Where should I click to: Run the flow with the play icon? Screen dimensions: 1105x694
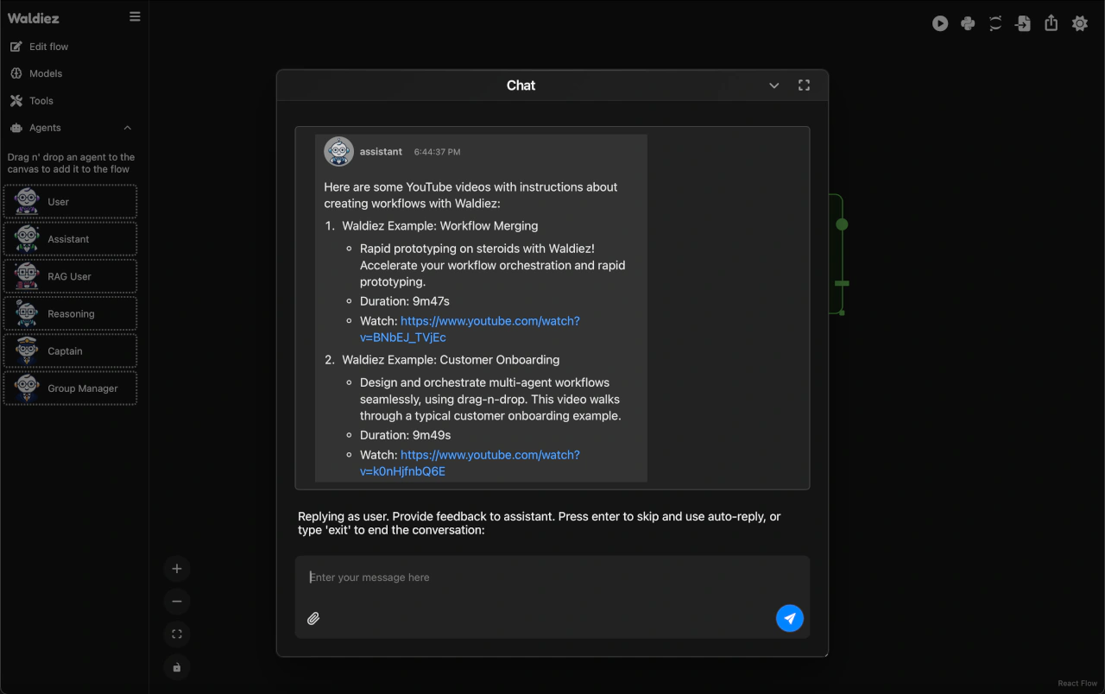940,24
